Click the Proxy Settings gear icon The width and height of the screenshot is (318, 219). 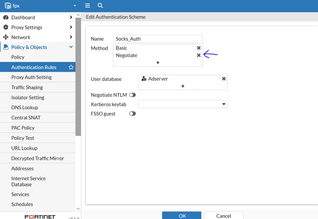tap(6, 27)
